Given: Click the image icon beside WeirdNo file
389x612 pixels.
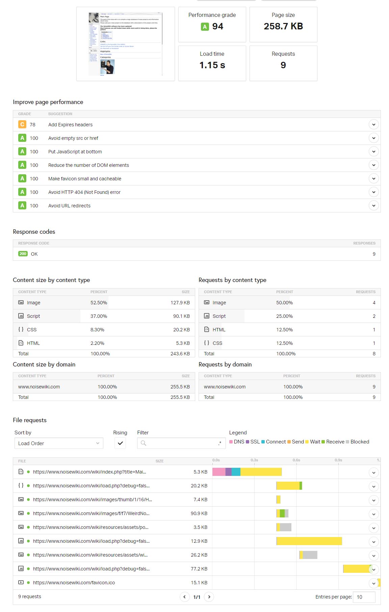Looking at the screenshot, I should point(21,513).
